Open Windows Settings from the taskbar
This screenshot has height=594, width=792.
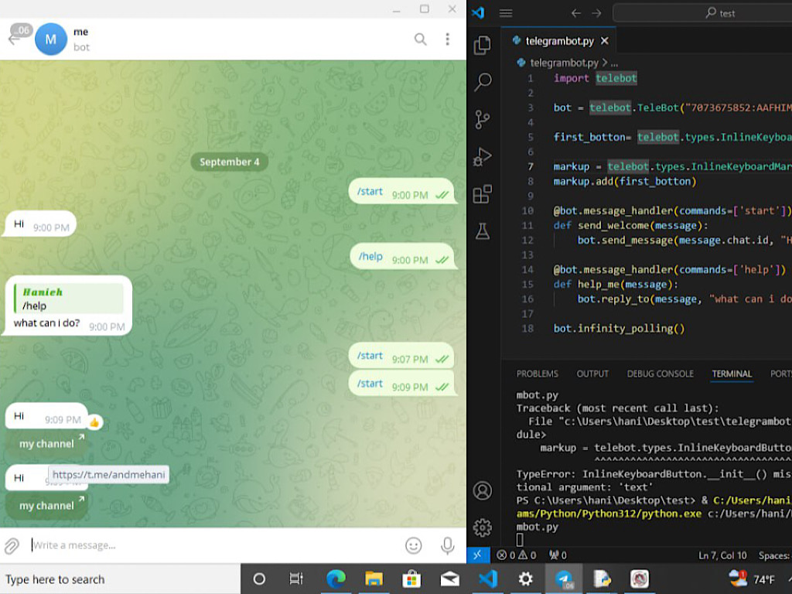click(x=525, y=579)
